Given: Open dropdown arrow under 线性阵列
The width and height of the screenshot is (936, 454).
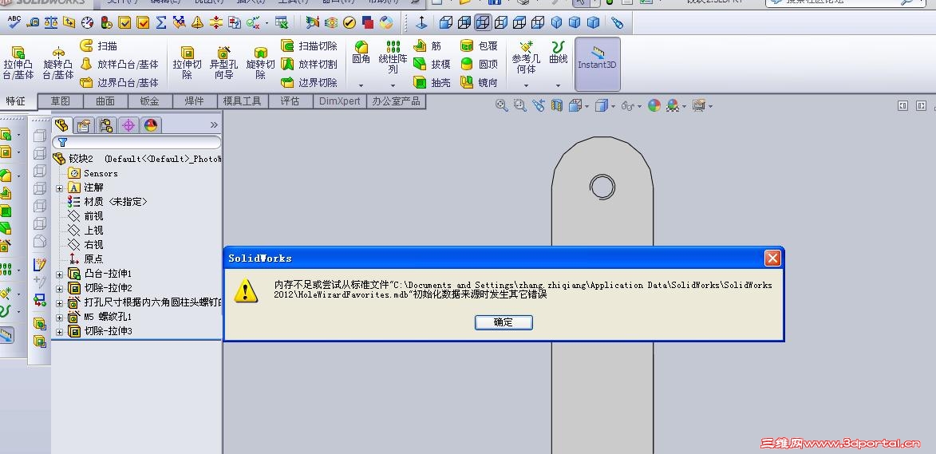Looking at the screenshot, I should point(393,86).
